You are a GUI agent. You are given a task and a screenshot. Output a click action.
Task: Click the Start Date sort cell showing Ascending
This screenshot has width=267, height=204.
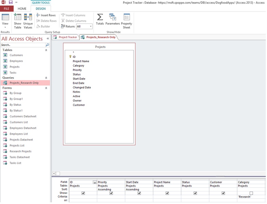point(139,189)
